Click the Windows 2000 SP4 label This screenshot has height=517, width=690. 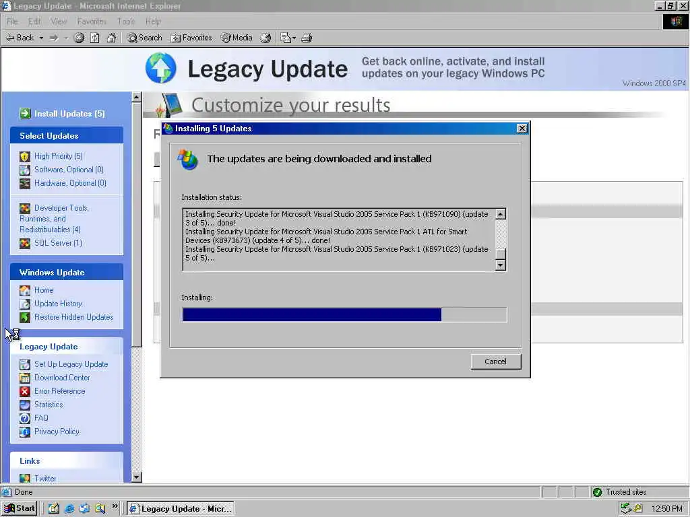click(x=654, y=83)
